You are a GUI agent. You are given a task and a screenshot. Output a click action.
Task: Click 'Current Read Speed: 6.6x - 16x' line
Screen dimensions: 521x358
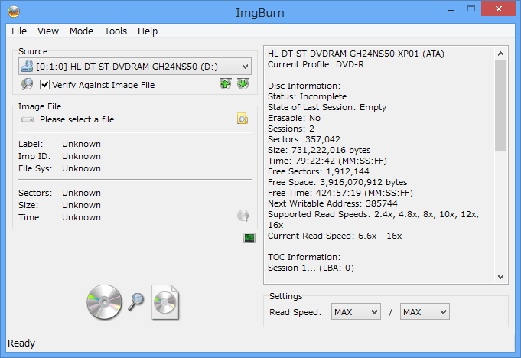(x=334, y=236)
